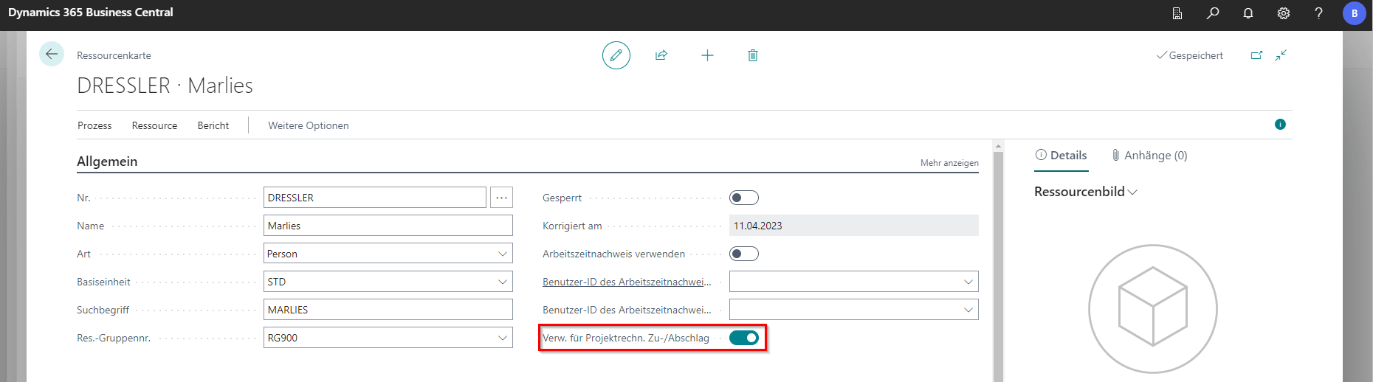
Task: Click into the Name input field
Action: (x=388, y=226)
